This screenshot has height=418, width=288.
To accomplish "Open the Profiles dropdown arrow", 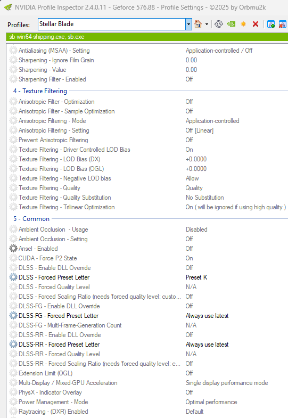I will (x=188, y=24).
